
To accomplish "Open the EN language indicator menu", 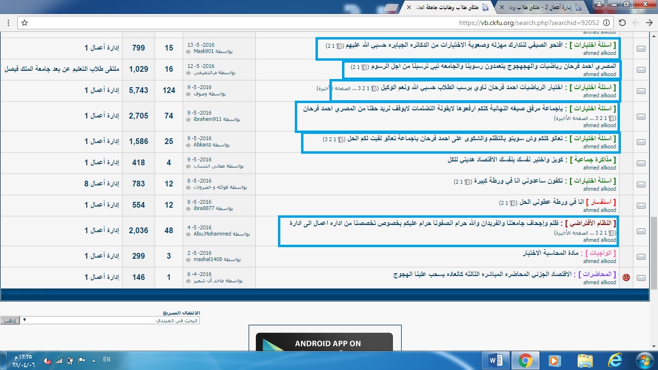I will pos(106,359).
